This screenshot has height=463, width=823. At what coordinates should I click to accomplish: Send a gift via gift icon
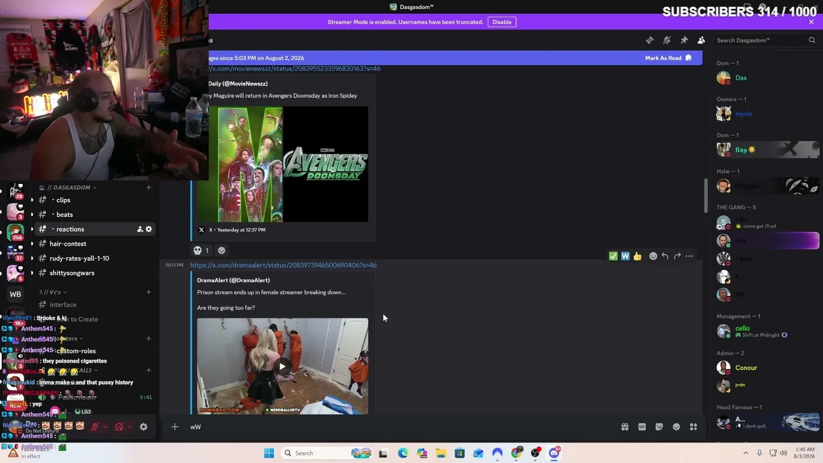[624, 426]
